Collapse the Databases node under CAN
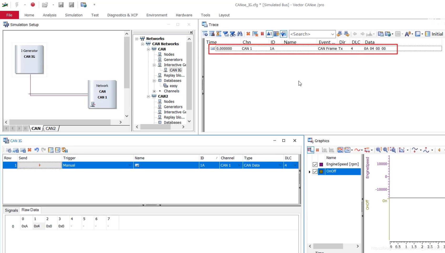Screen dimensions: 445x253 point(154,81)
